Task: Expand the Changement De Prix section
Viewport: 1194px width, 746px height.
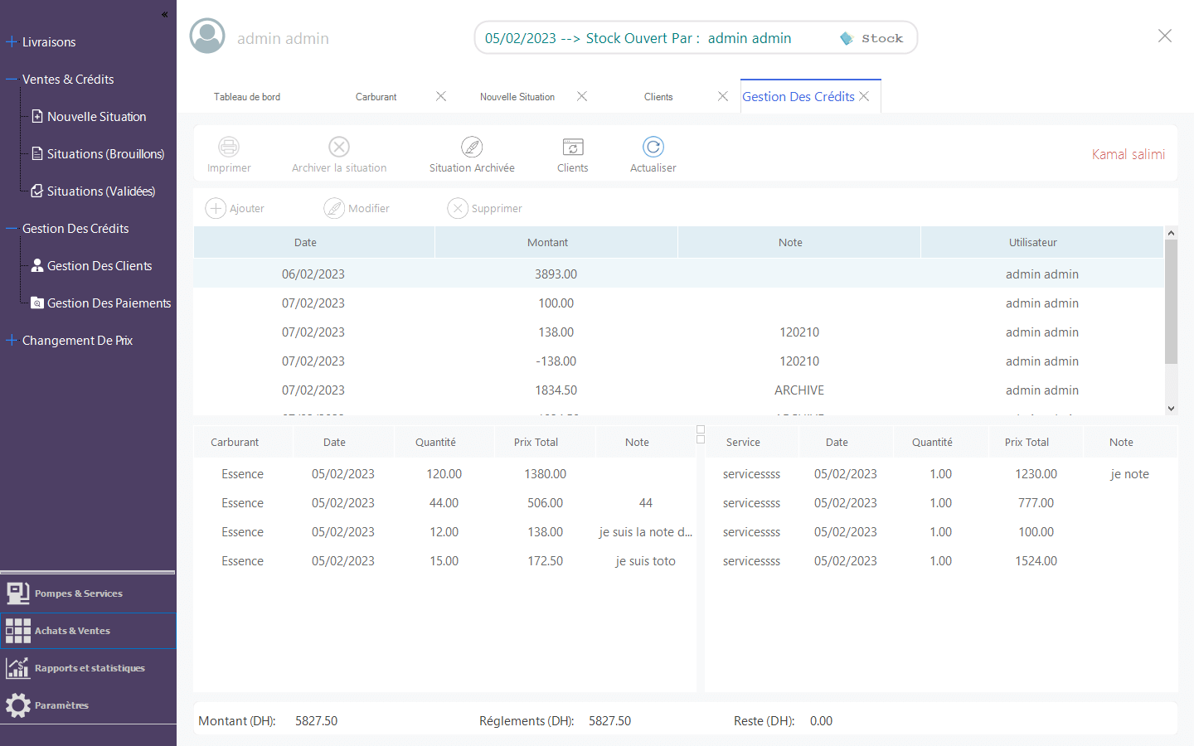Action: (12, 341)
